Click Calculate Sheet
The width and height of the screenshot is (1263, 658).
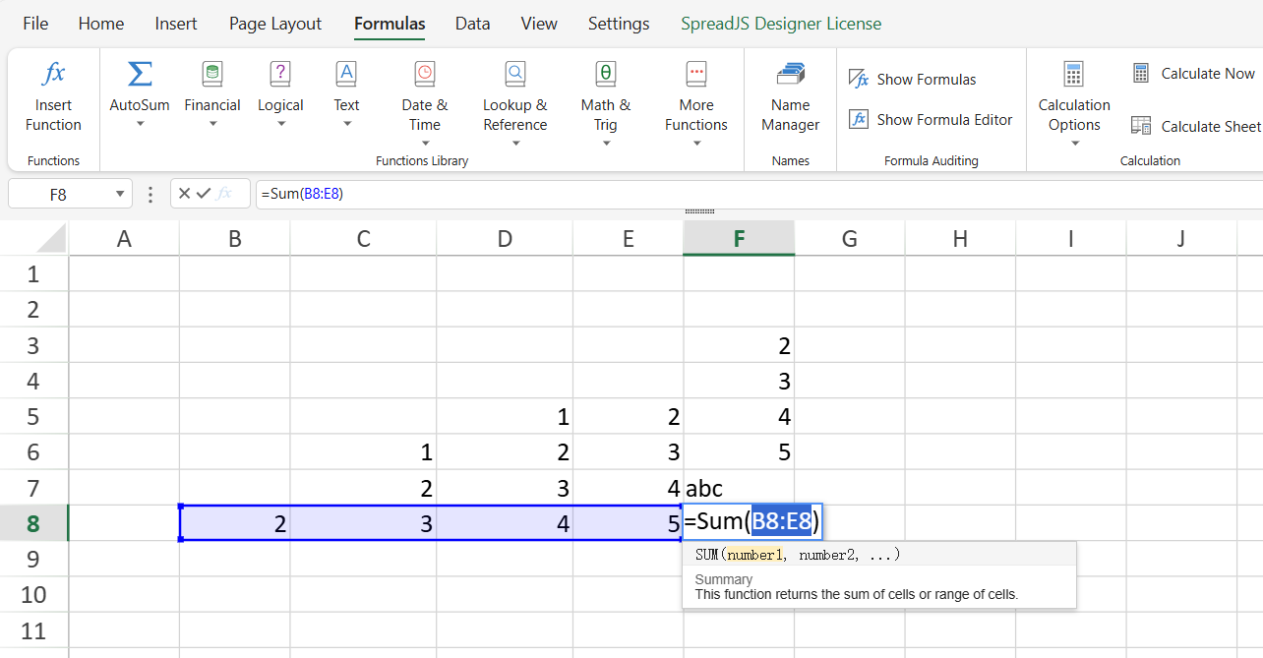click(1195, 126)
